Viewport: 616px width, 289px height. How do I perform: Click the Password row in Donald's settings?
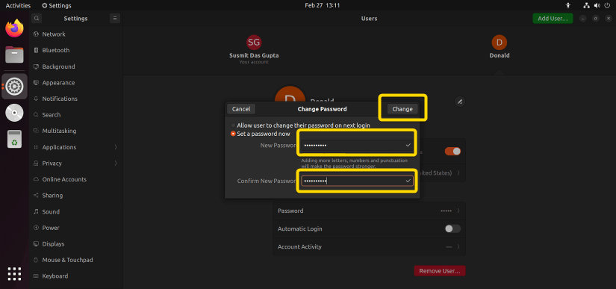pyautogui.click(x=370, y=211)
